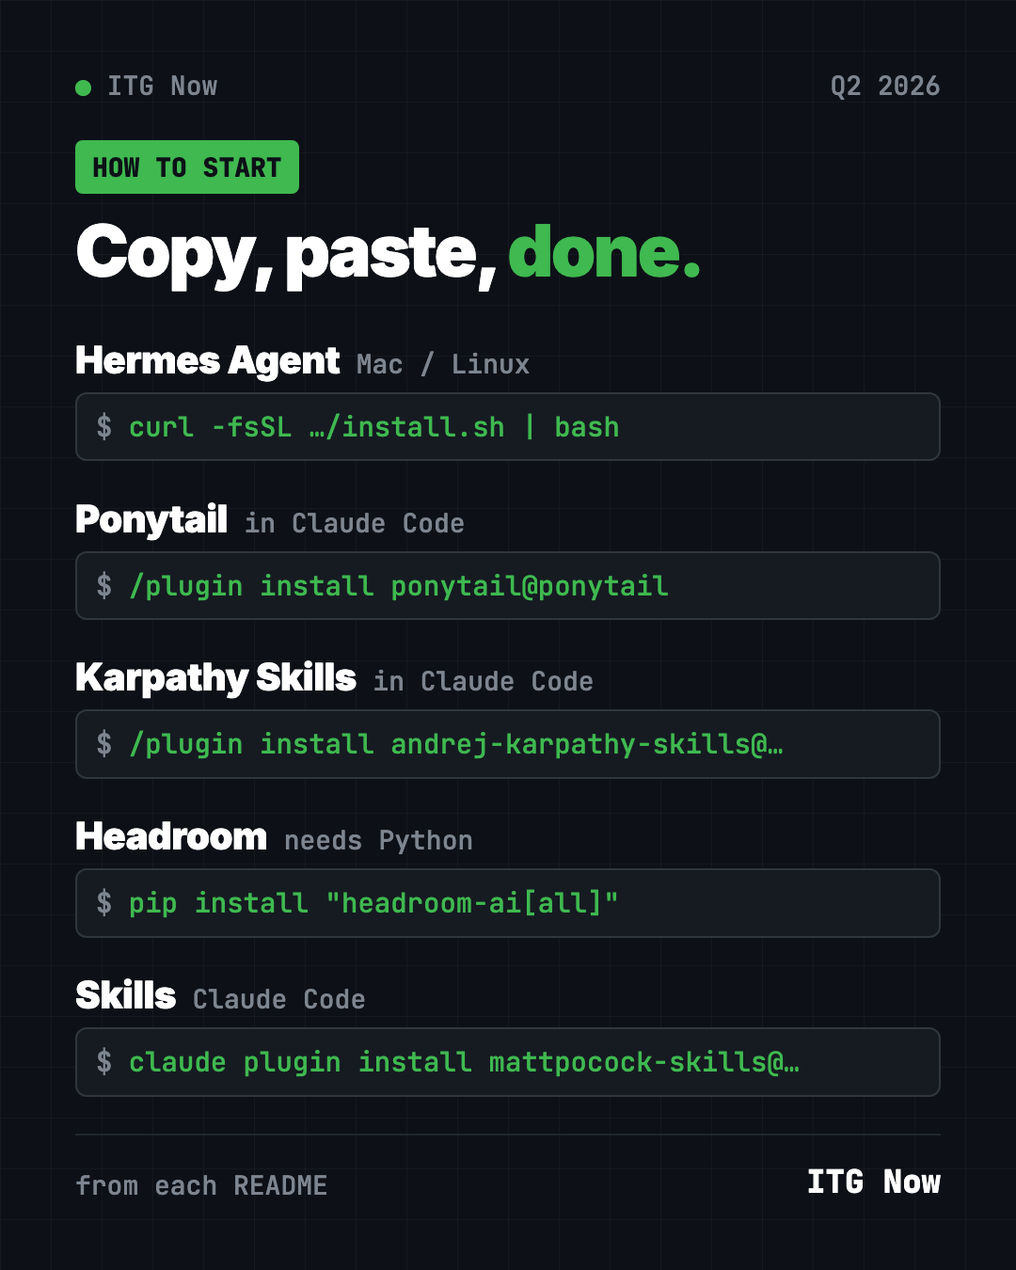Select the mattpocock-skills command box
This screenshot has width=1016, height=1270.
pyautogui.click(x=508, y=1062)
